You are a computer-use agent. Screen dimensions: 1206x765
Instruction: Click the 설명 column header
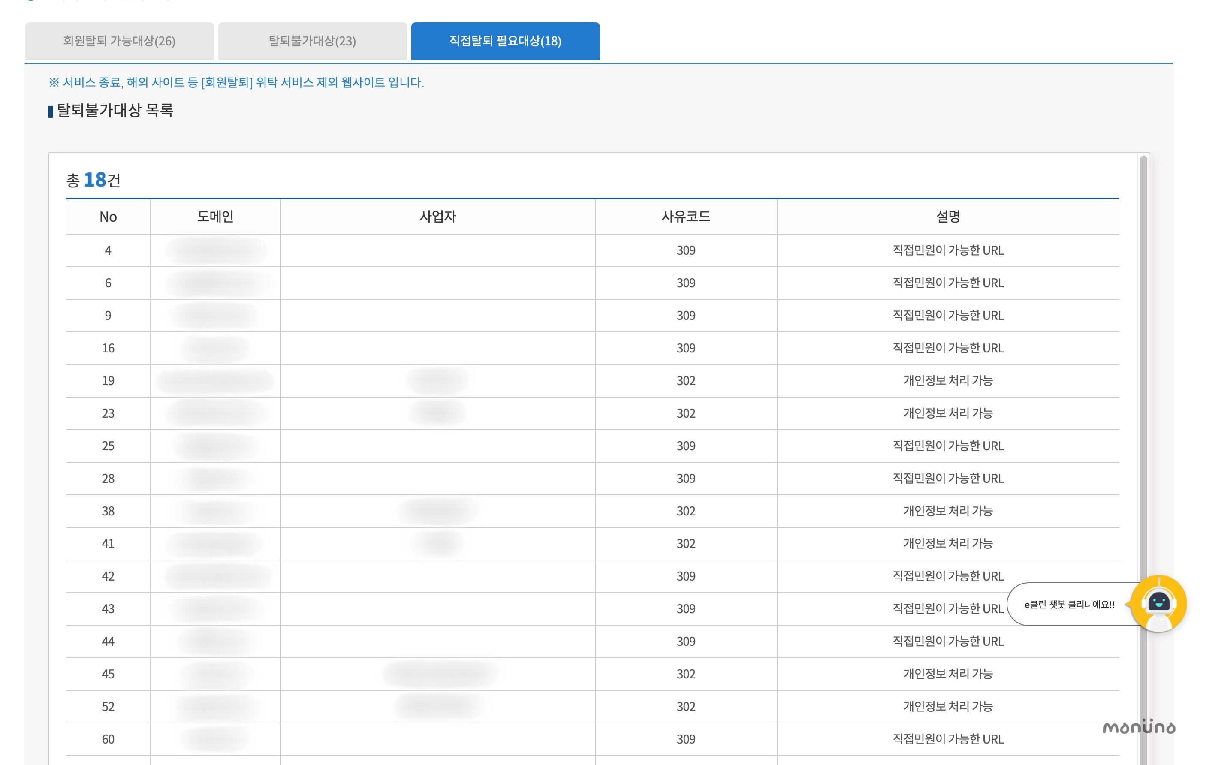point(948,217)
